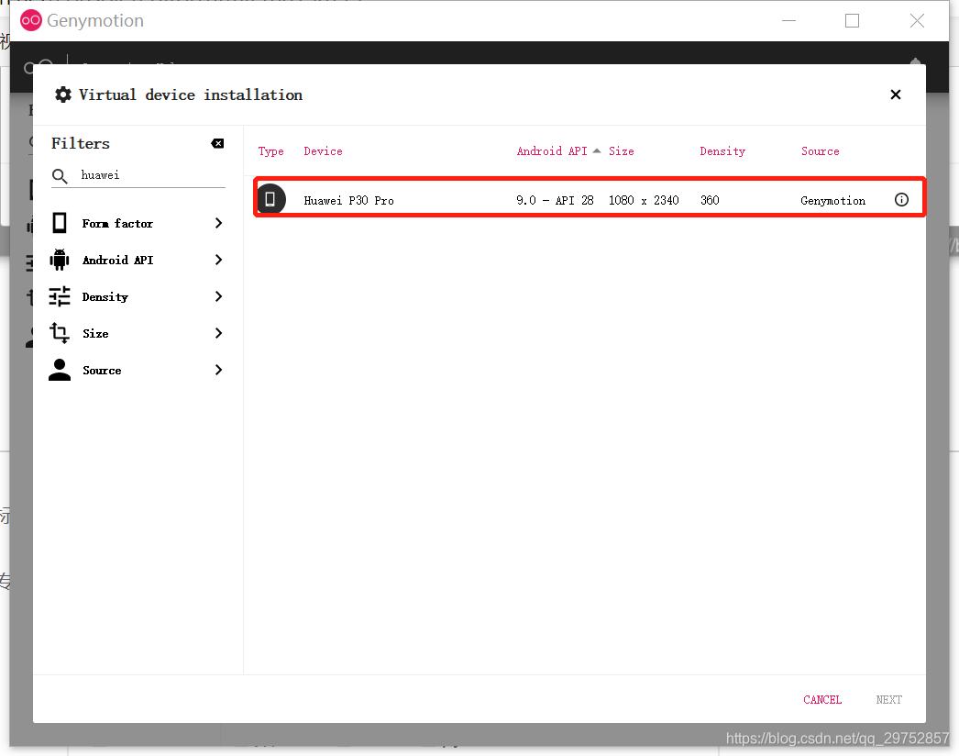959x756 pixels.
Task: Expand the Source filter
Action: 137,371
